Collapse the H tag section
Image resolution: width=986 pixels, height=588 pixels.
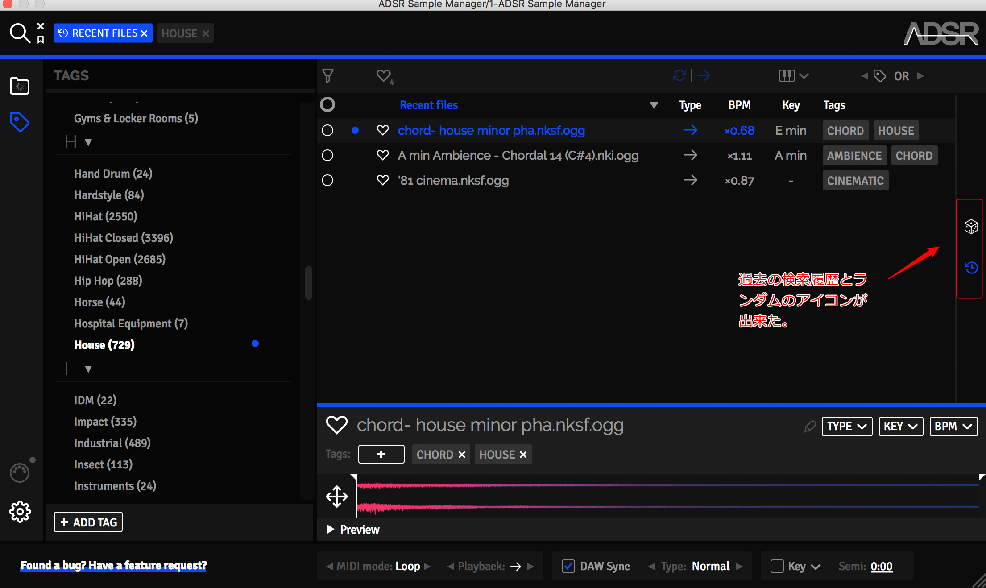(88, 143)
